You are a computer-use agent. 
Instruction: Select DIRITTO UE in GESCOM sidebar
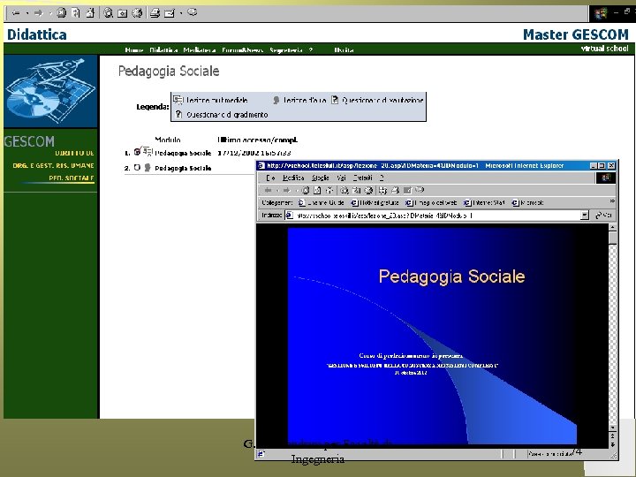click(x=74, y=153)
